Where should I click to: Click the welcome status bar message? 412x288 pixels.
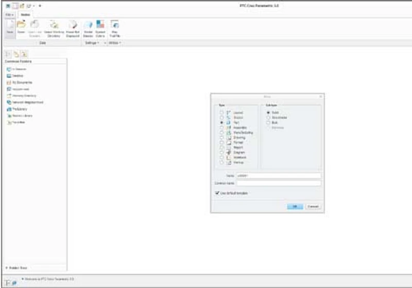pyautogui.click(x=49, y=279)
